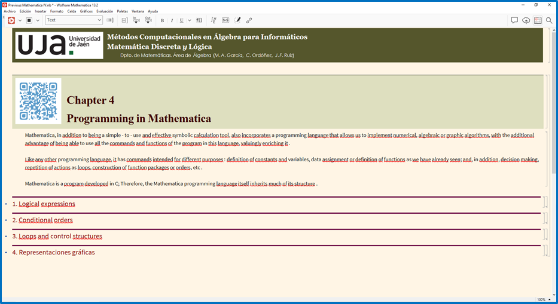Screen dimensions: 558x304
Task: Open the underline options dropdown arrow
Action: coord(190,20)
